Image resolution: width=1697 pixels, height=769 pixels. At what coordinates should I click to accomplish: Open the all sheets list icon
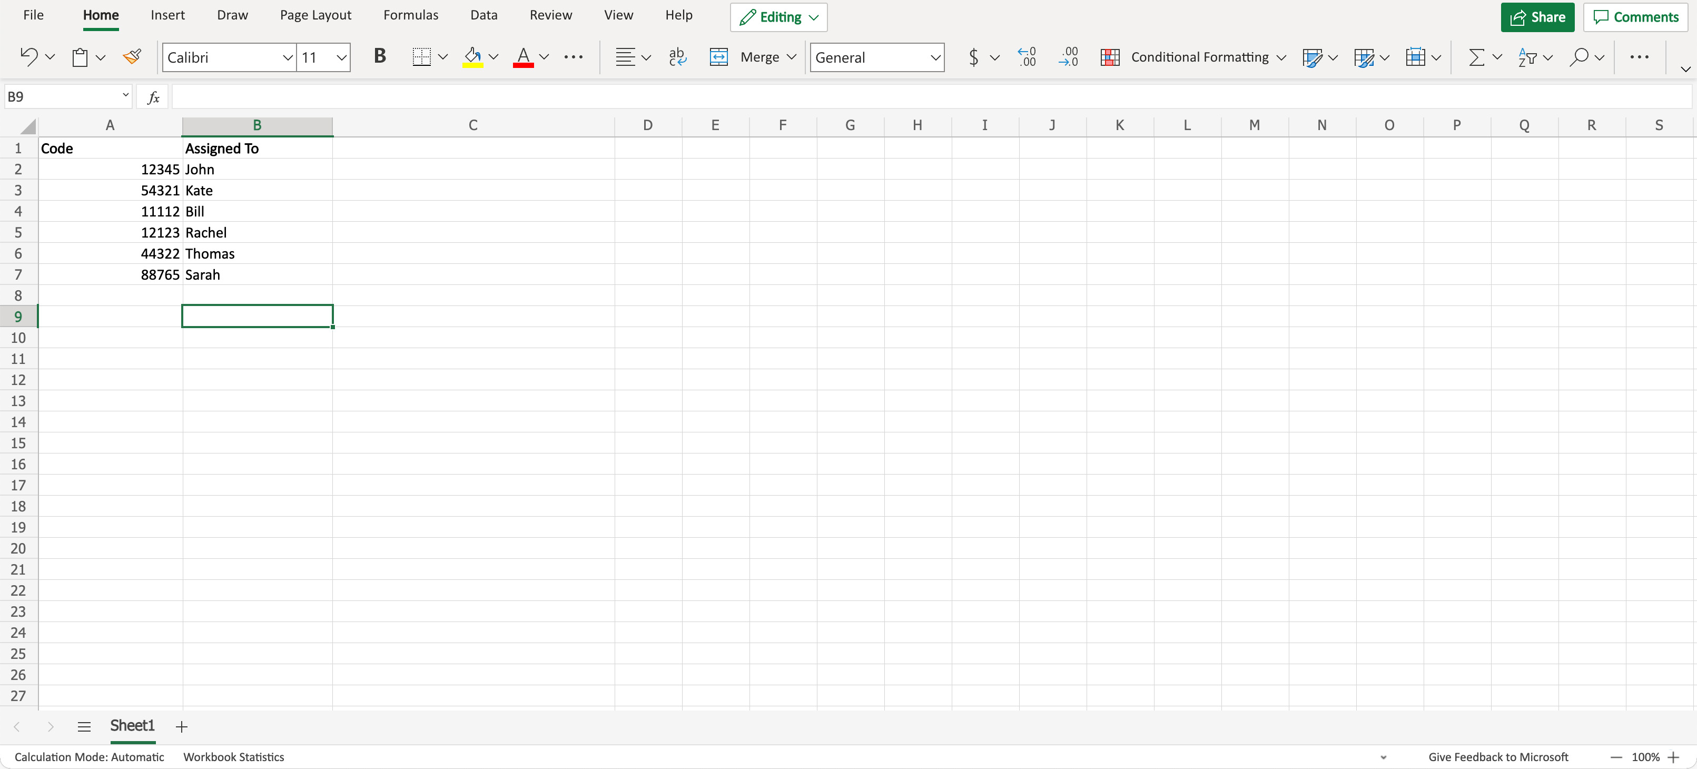(84, 726)
